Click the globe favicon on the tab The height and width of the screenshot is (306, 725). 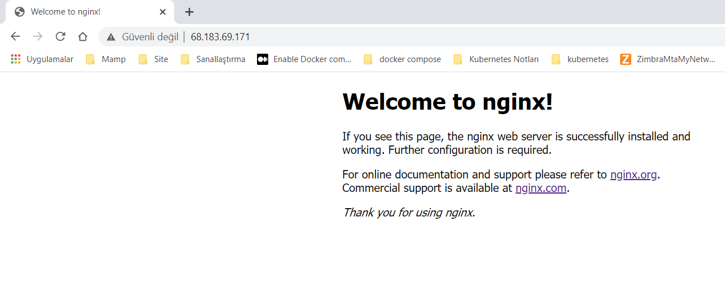pyautogui.click(x=20, y=12)
